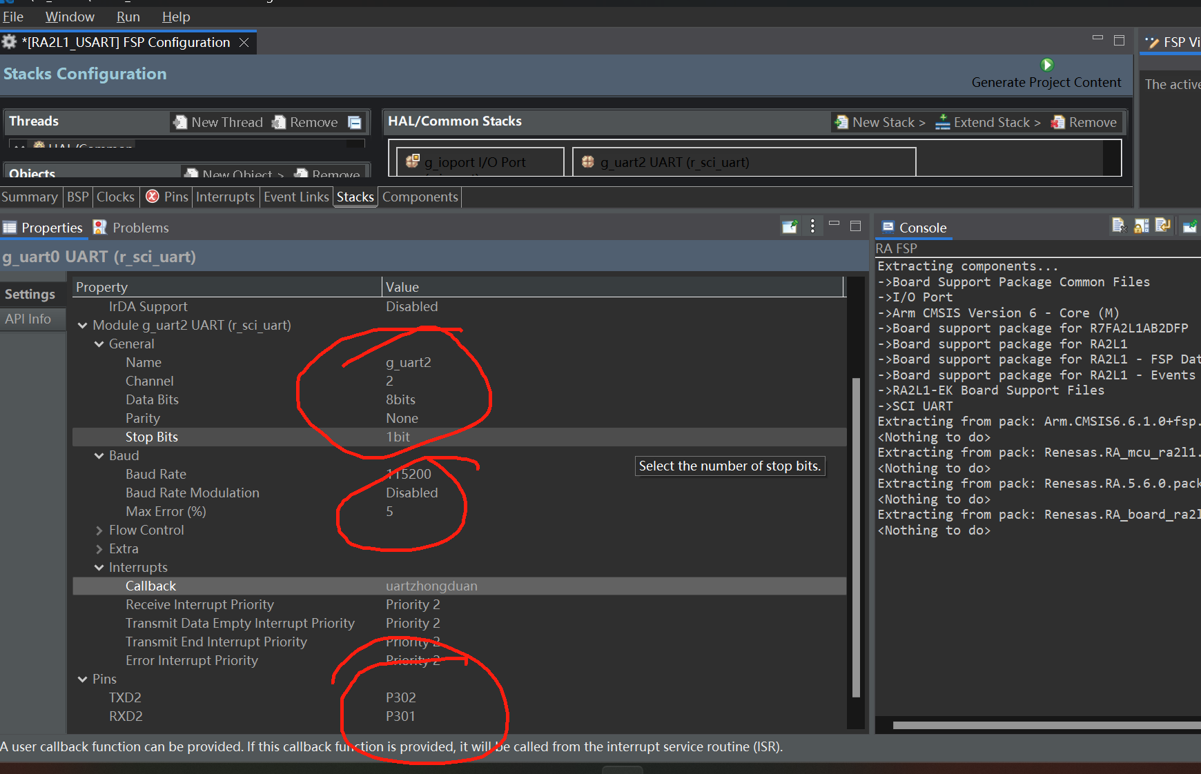Image resolution: width=1201 pixels, height=774 pixels.
Task: Collapse Module g_uart2 UART tree node
Action: pyautogui.click(x=83, y=325)
